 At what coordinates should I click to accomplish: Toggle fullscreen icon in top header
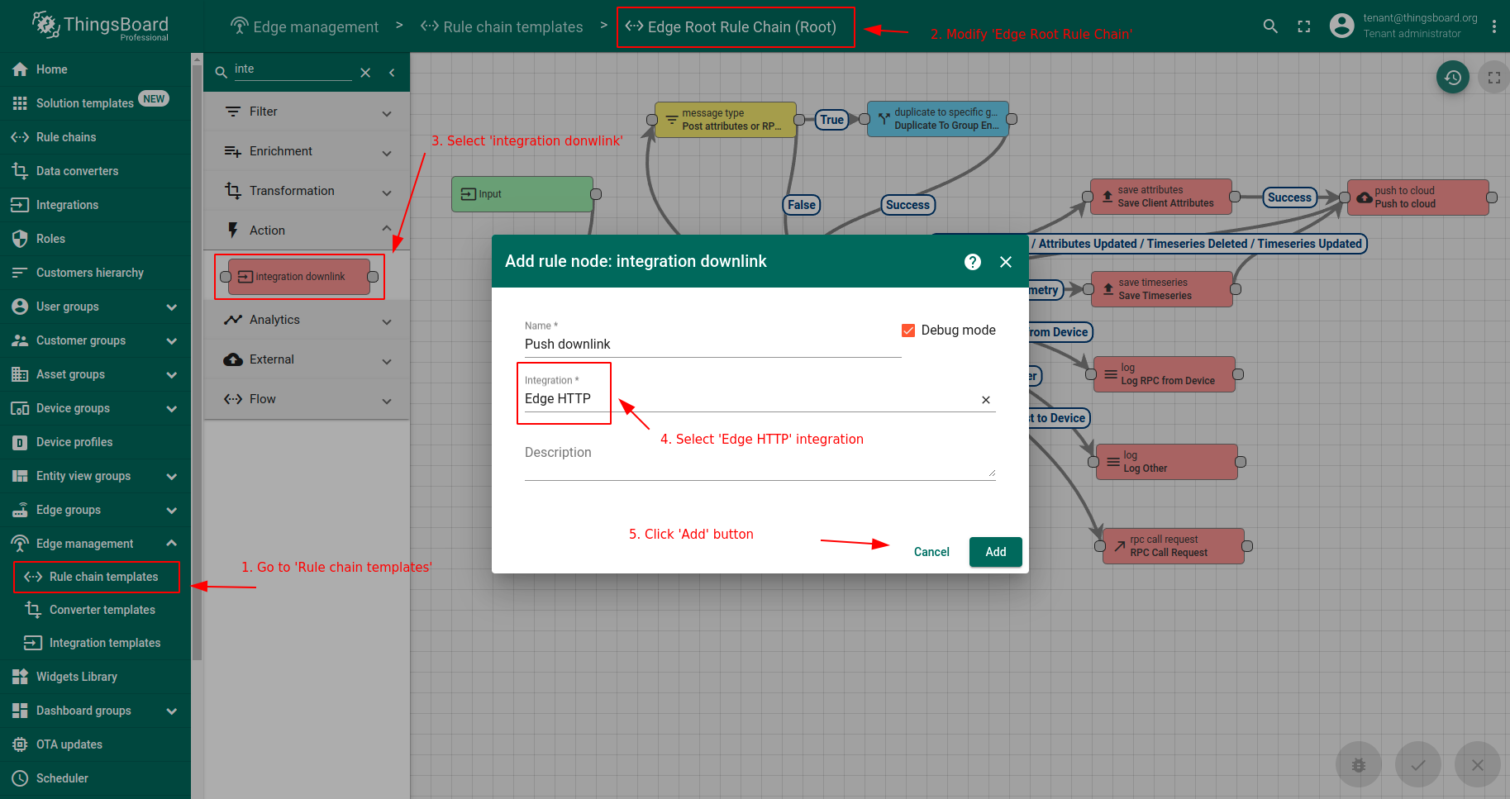(1304, 26)
